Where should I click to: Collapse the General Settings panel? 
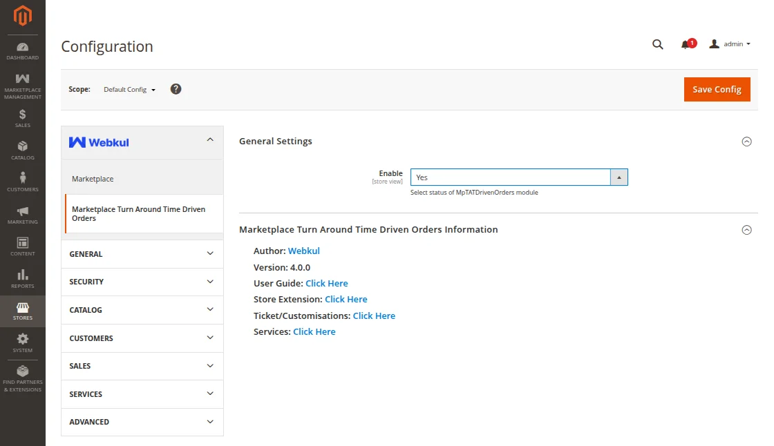tap(746, 141)
